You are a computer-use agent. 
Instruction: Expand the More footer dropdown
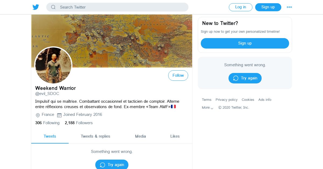tap(208, 108)
